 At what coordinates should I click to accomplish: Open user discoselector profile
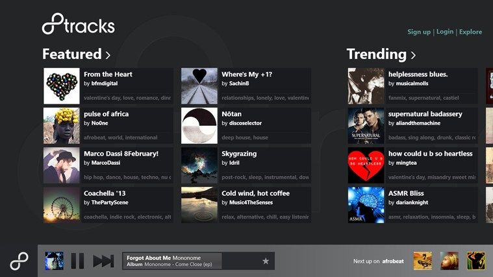[x=246, y=123]
